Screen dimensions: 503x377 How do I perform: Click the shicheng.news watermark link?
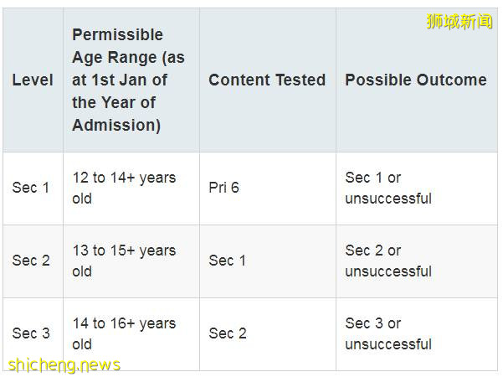[x=64, y=365]
